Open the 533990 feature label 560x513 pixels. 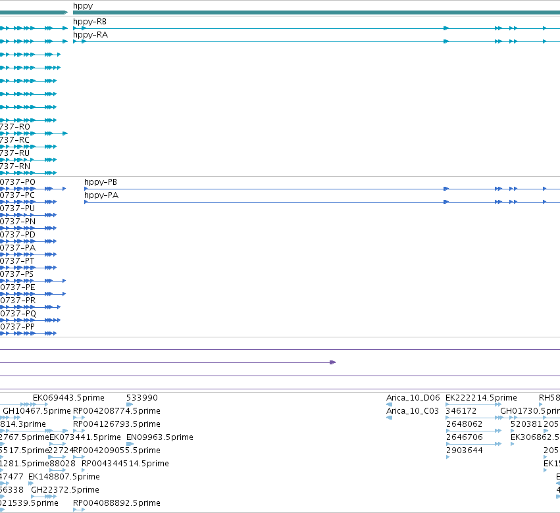pos(141,398)
